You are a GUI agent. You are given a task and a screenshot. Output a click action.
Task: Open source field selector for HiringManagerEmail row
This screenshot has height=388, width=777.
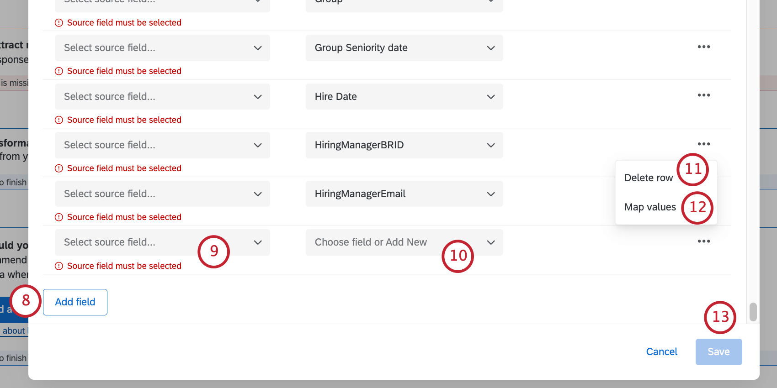[x=162, y=194]
